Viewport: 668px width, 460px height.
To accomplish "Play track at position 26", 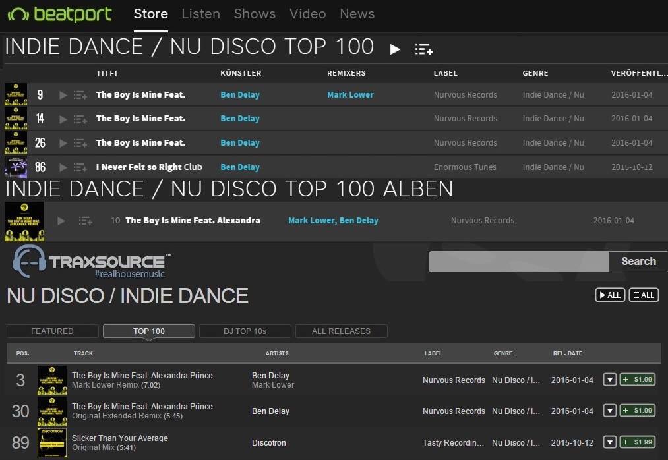I will tap(63, 143).
